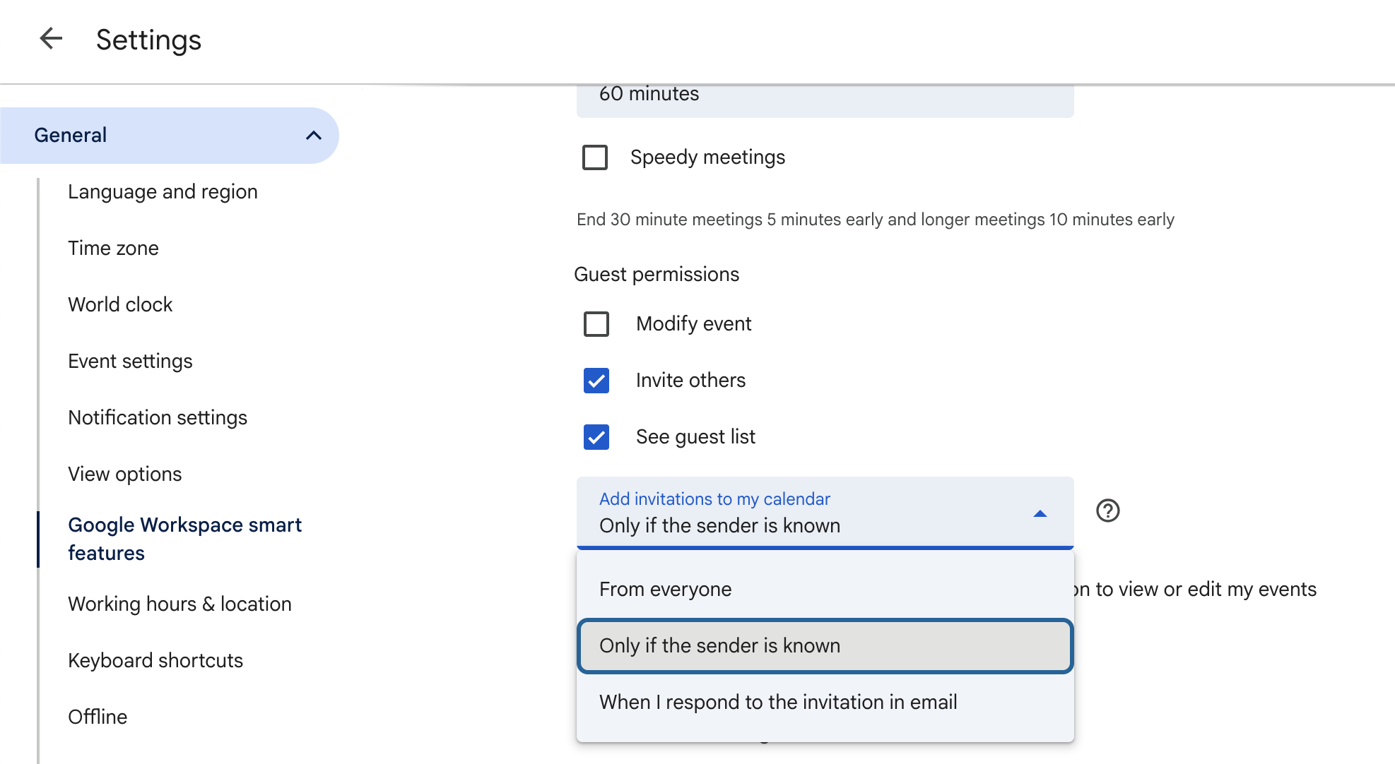
Task: Collapse the General section chevron
Action: [x=313, y=136]
